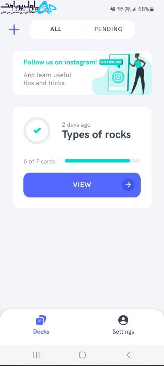This screenshot has height=366, width=164.
Task: Tap the plus icon to add deck
Action: (14, 30)
